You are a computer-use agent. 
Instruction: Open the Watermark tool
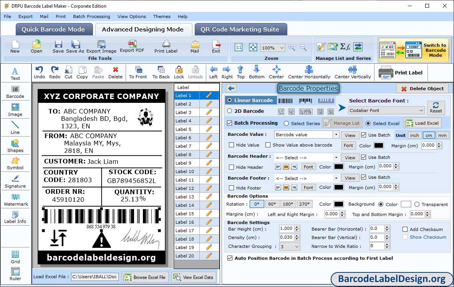16,200
